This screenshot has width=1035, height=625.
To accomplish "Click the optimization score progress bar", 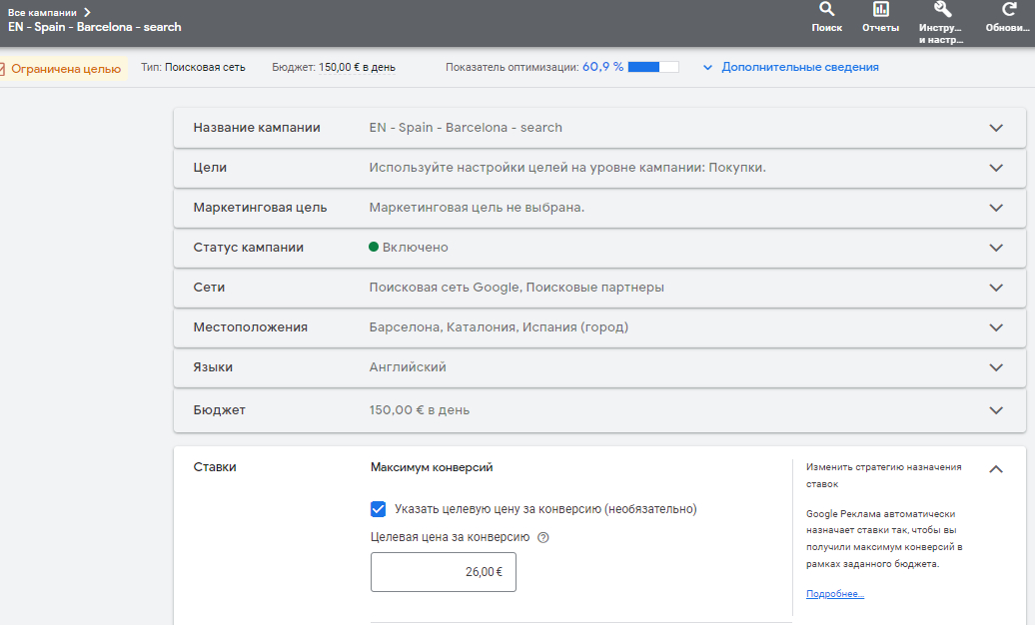I will pyautogui.click(x=653, y=67).
